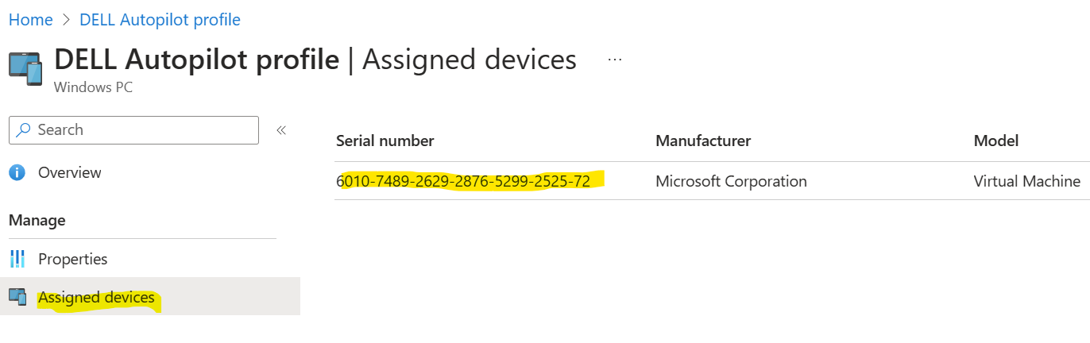Click the page title Assigned devices heading
This screenshot has height=343, width=1090.
(470, 60)
